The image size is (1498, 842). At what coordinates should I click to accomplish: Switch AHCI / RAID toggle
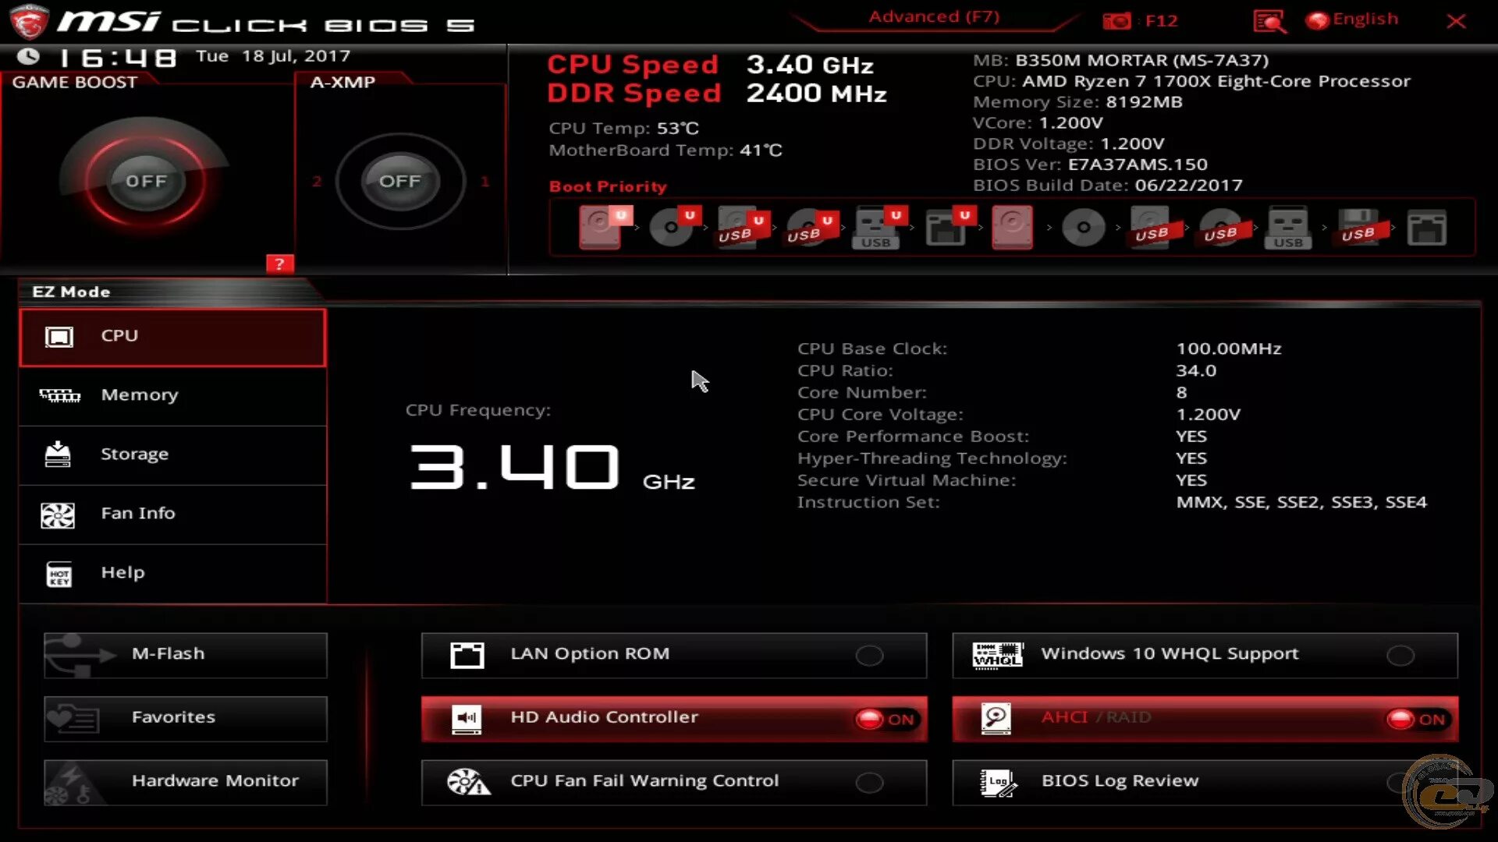1416,719
